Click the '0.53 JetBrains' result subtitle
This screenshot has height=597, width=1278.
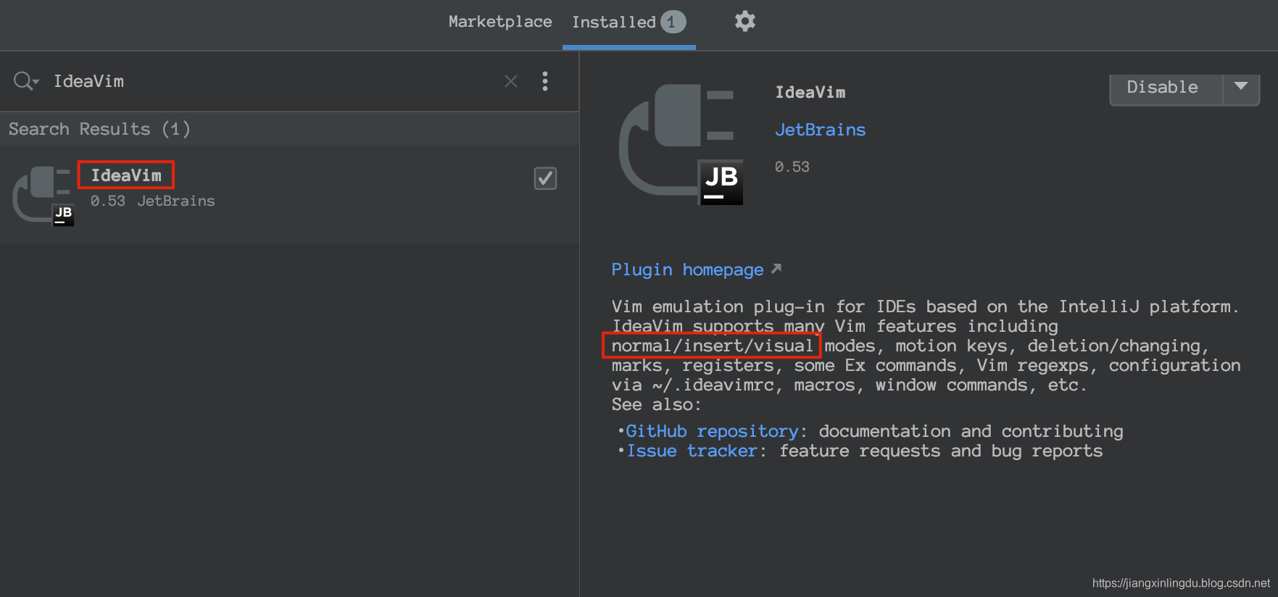click(152, 201)
